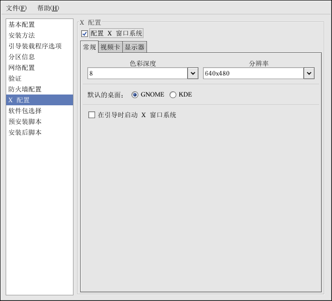The width and height of the screenshot is (332, 301).
Task: Select 网络配置 in the list
Action: [22, 68]
